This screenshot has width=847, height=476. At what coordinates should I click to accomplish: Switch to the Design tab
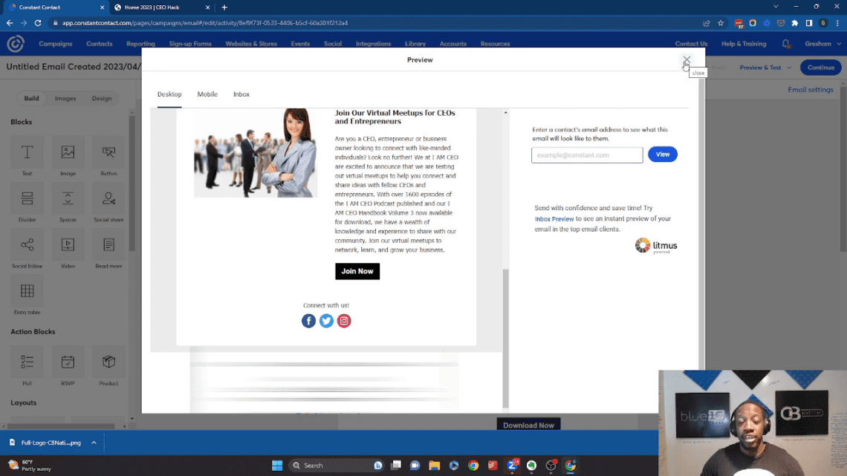(102, 97)
